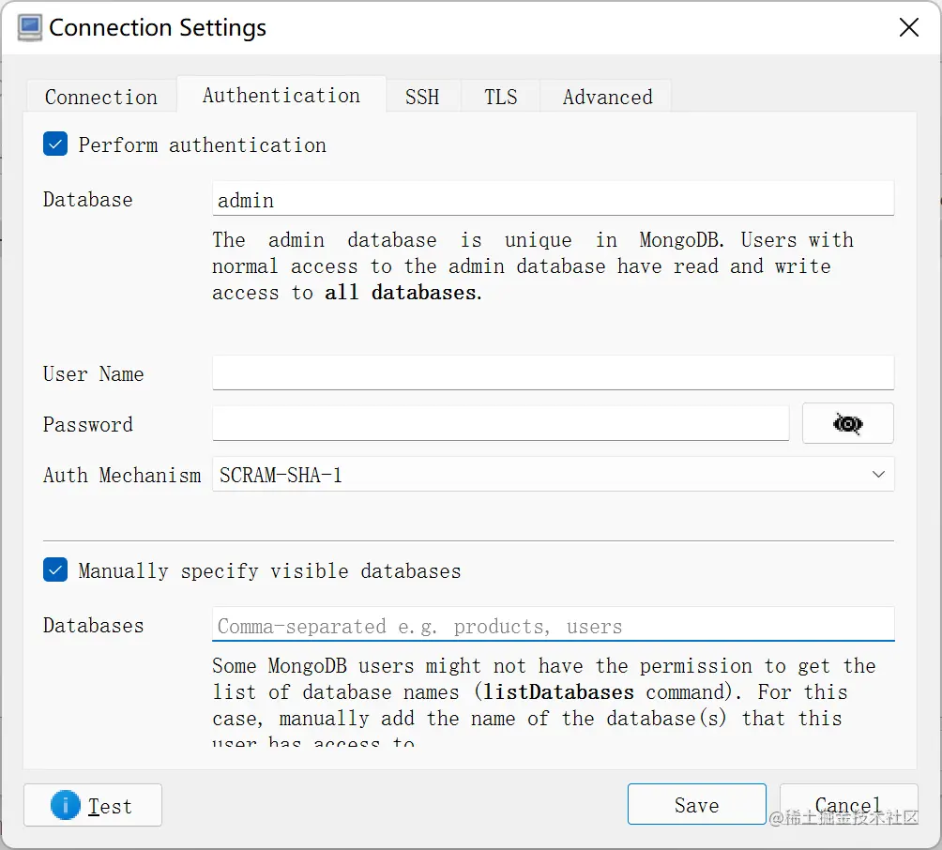Switch to the Connection tab

coord(101,97)
